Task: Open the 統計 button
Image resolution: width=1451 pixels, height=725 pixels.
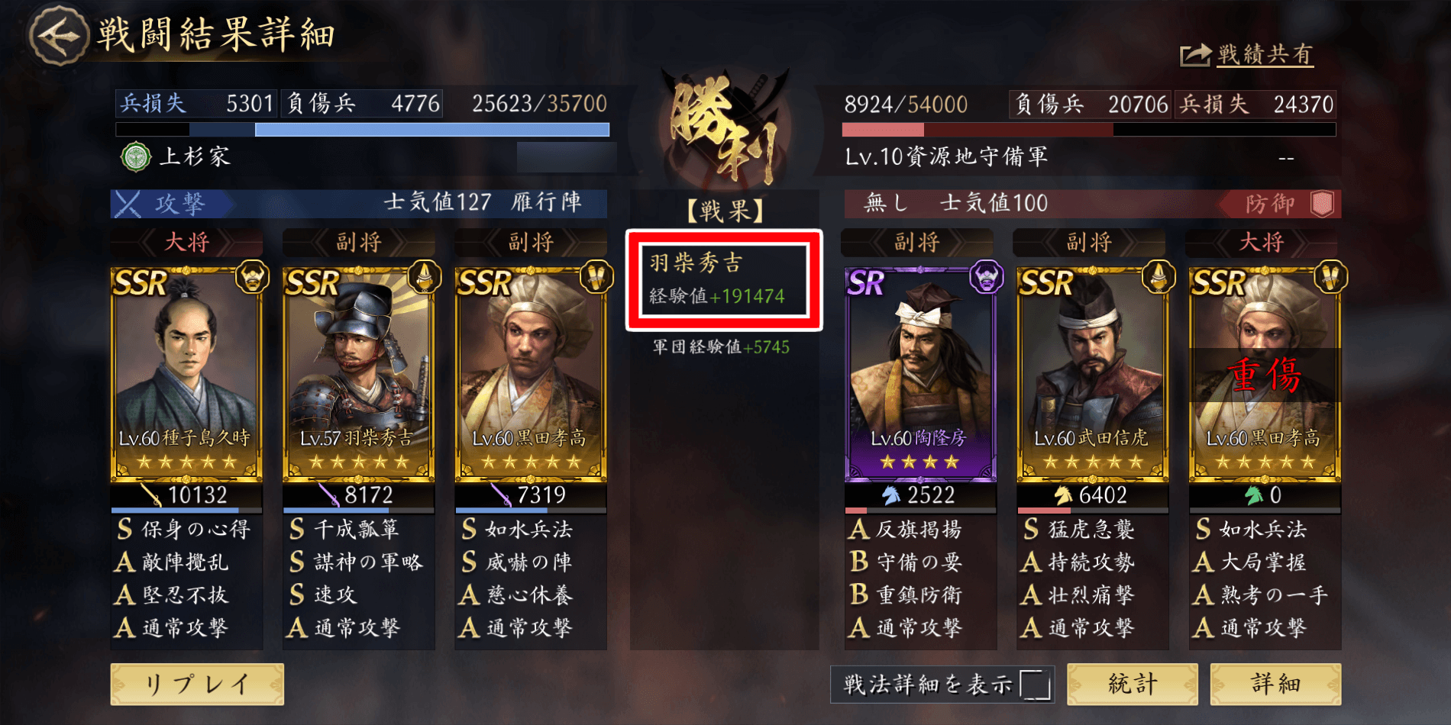Action: click(x=1133, y=684)
